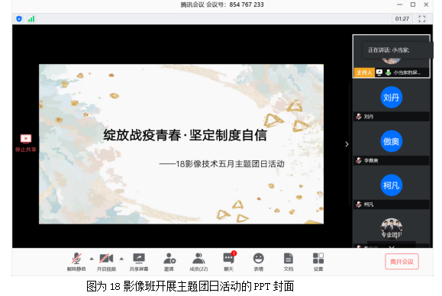Open the invite participants icon
Screen dimensions: 442x296
coord(169,262)
